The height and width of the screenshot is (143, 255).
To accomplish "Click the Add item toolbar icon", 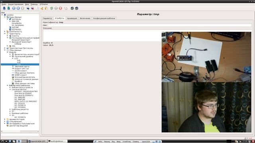I will [x=28, y=8].
